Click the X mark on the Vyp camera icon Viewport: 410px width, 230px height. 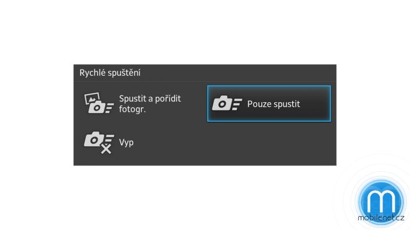point(107,149)
